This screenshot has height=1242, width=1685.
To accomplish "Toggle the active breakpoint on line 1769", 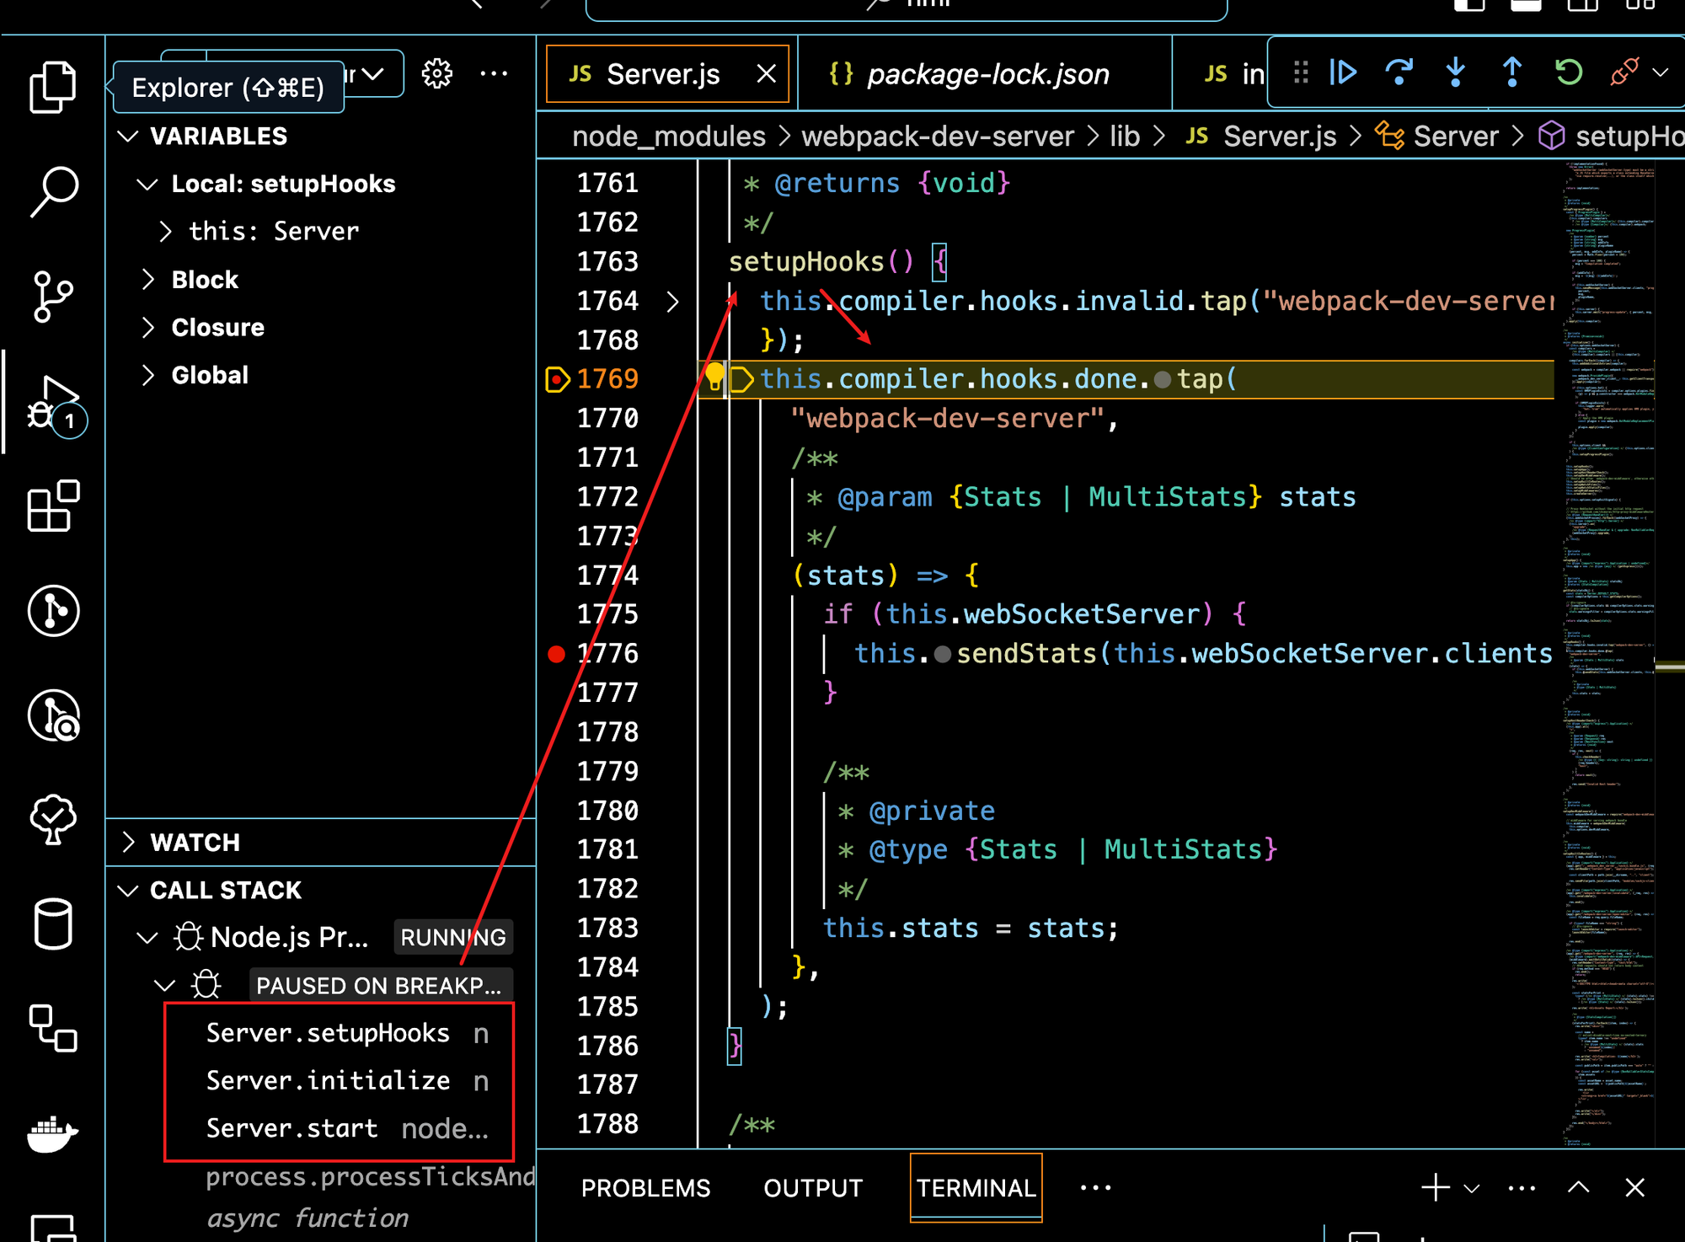I will click(x=557, y=379).
